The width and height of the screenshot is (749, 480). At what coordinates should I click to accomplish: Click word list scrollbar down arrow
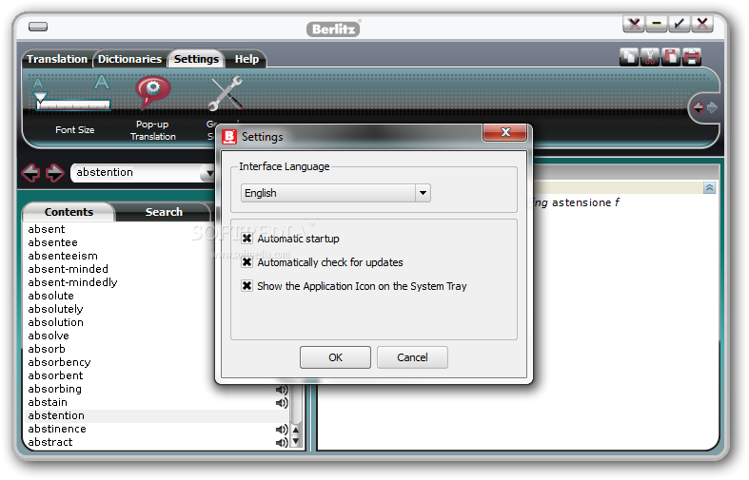296,442
